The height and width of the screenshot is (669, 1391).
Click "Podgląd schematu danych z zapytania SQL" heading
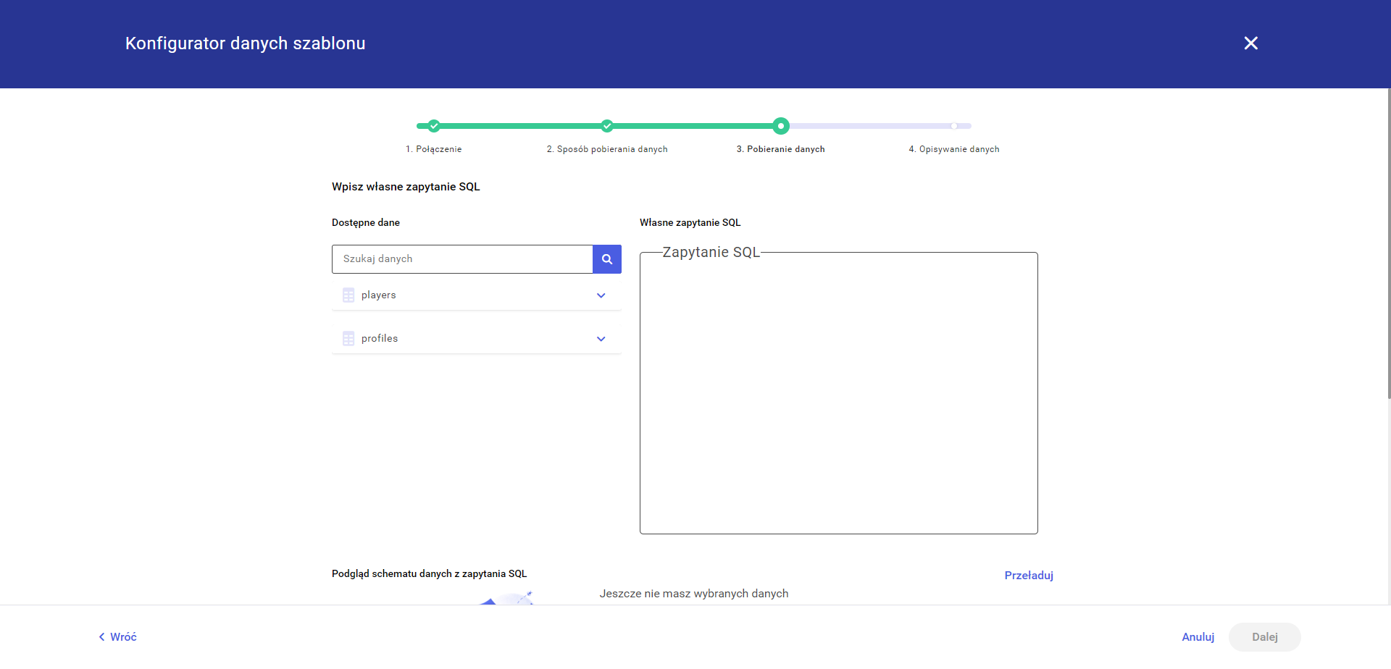430,574
